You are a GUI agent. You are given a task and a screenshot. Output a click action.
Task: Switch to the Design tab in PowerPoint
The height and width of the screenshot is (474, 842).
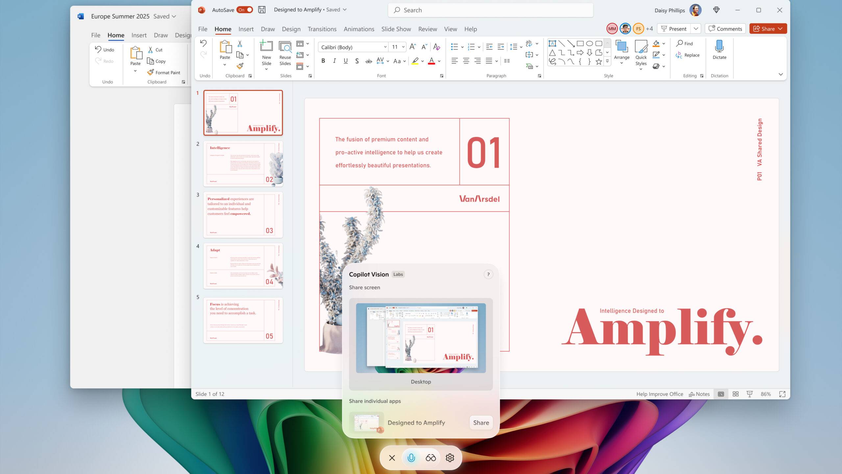point(291,29)
